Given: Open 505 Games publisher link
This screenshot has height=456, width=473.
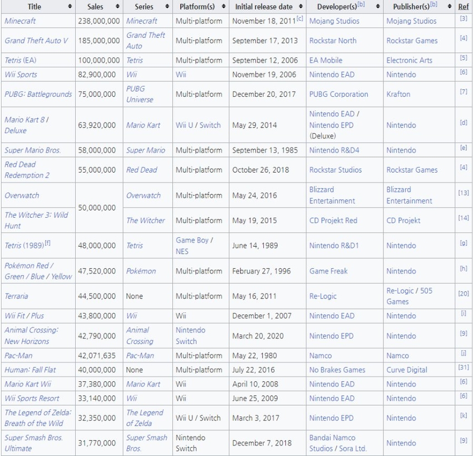Looking at the screenshot, I should [410, 296].
